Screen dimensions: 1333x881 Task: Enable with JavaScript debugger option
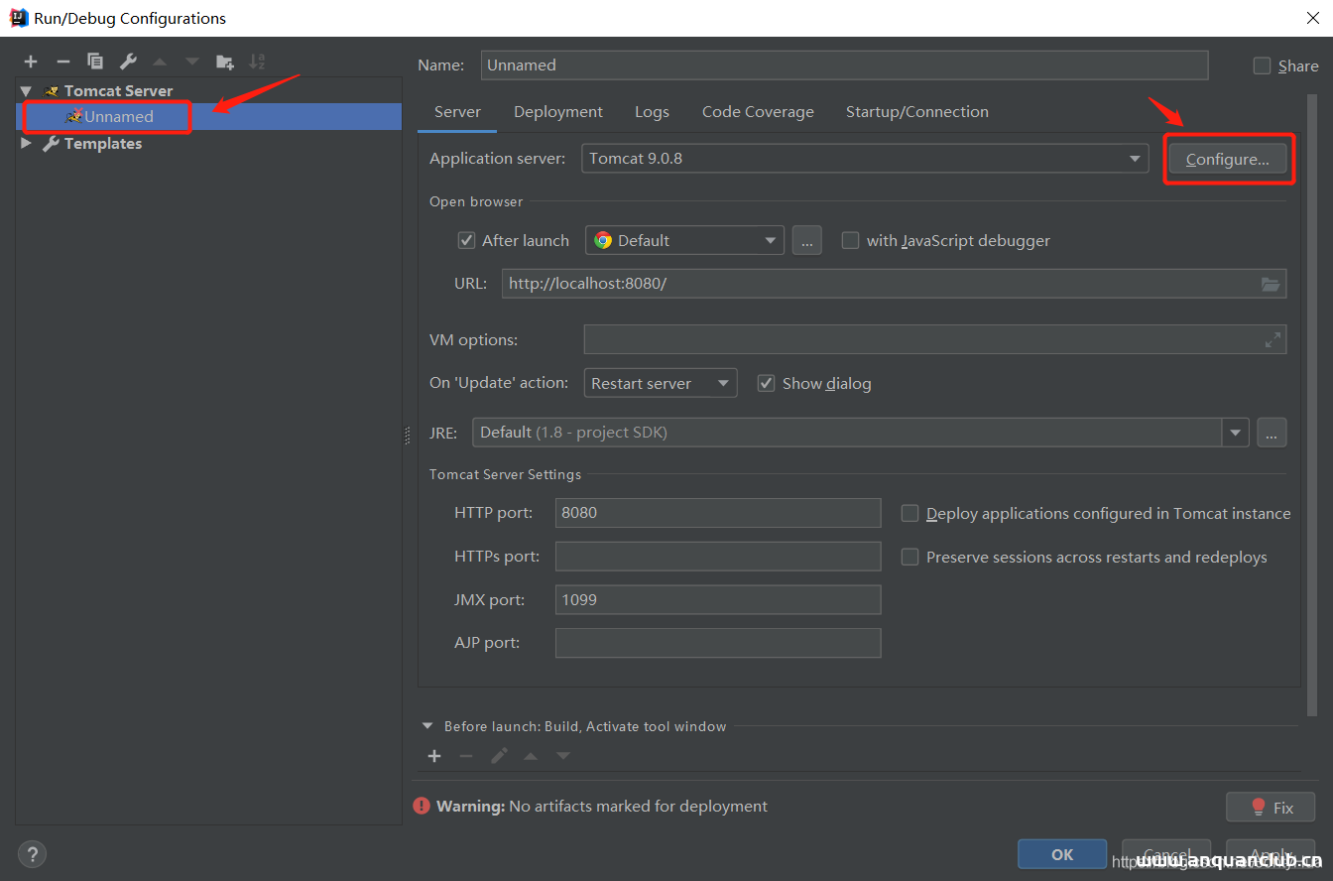coord(850,240)
